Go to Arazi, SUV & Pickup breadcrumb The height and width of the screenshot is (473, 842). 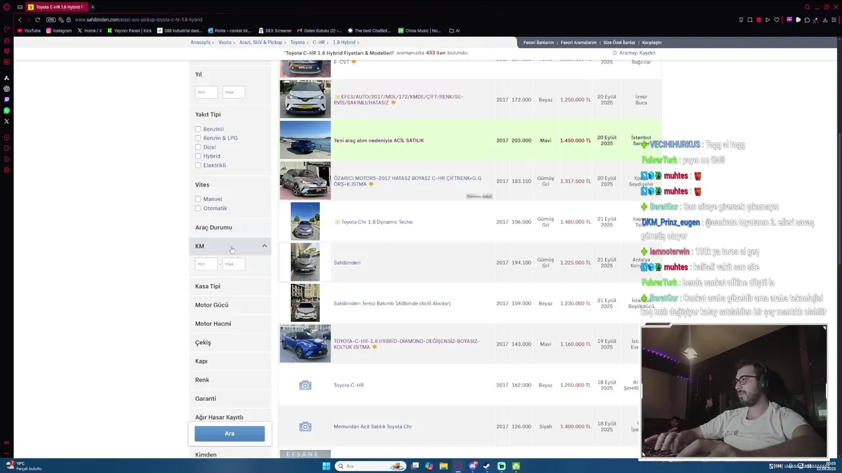coord(260,43)
